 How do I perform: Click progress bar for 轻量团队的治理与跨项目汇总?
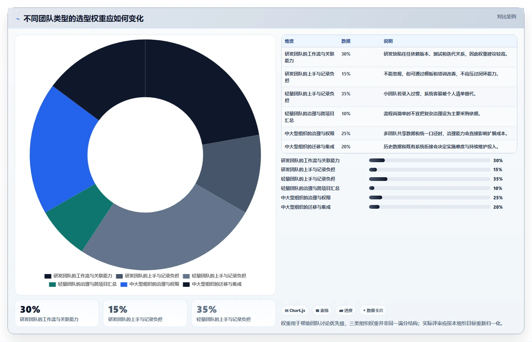click(x=430, y=188)
